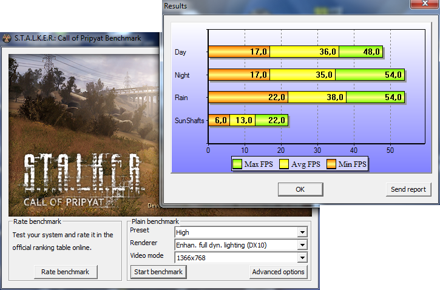
Task: Click the radiation icon in benchmark title bar
Action: coord(7,38)
